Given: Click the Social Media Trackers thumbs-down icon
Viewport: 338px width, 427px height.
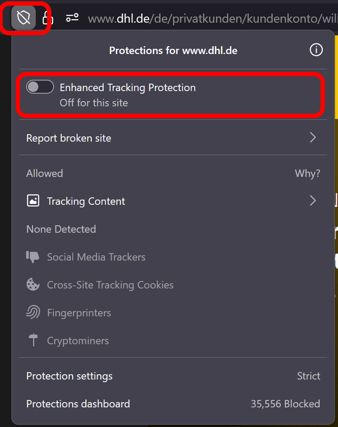Looking at the screenshot, I should [33, 257].
